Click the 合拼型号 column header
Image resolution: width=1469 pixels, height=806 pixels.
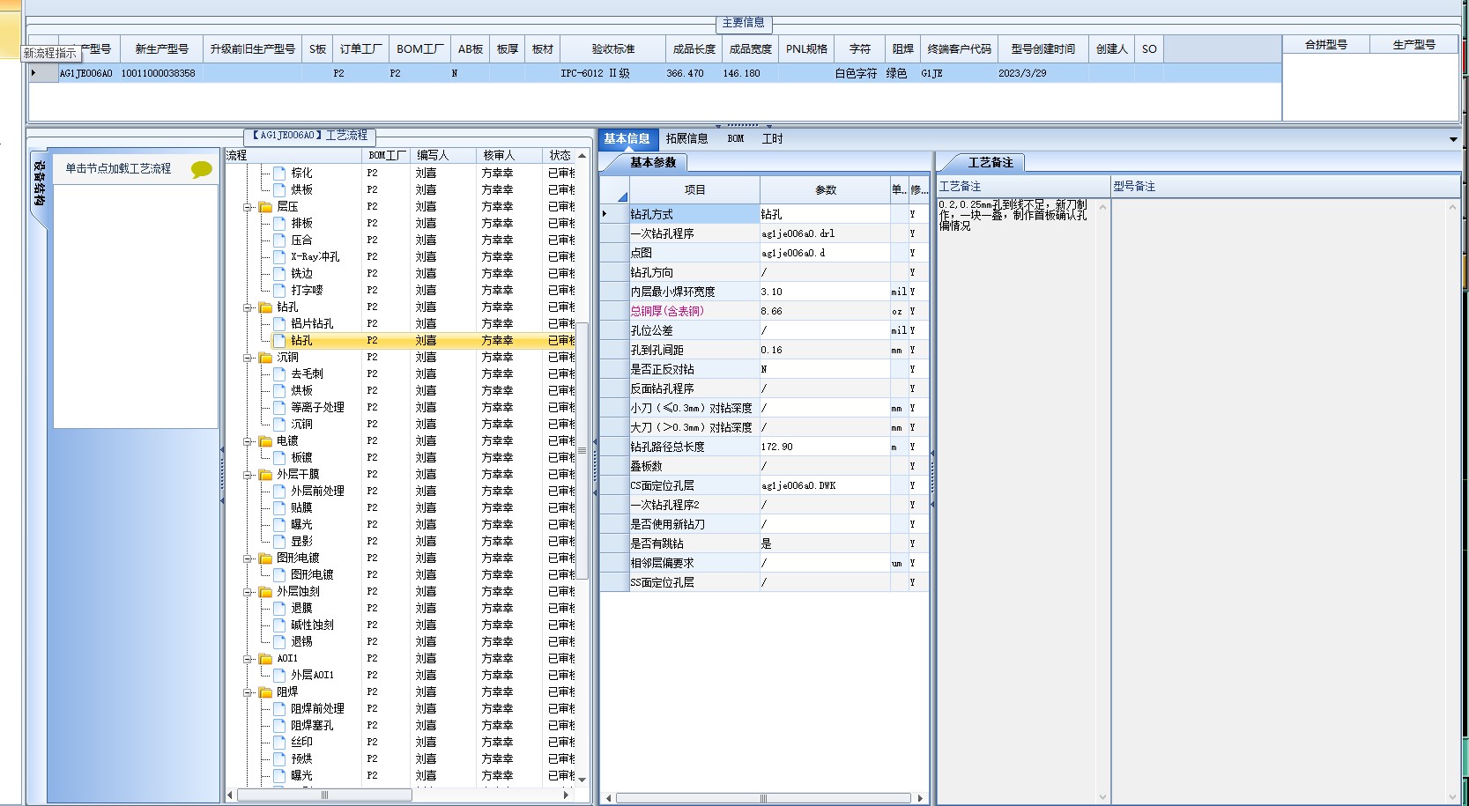click(x=1326, y=44)
